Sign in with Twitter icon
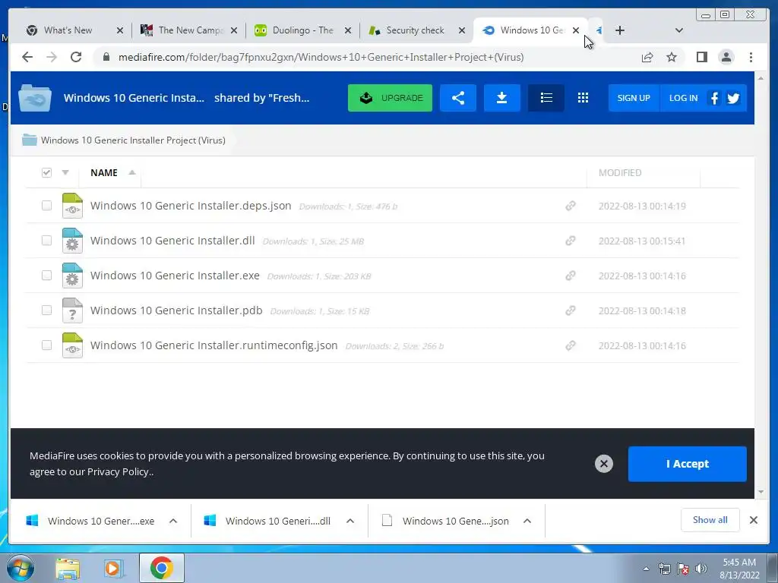 click(733, 98)
